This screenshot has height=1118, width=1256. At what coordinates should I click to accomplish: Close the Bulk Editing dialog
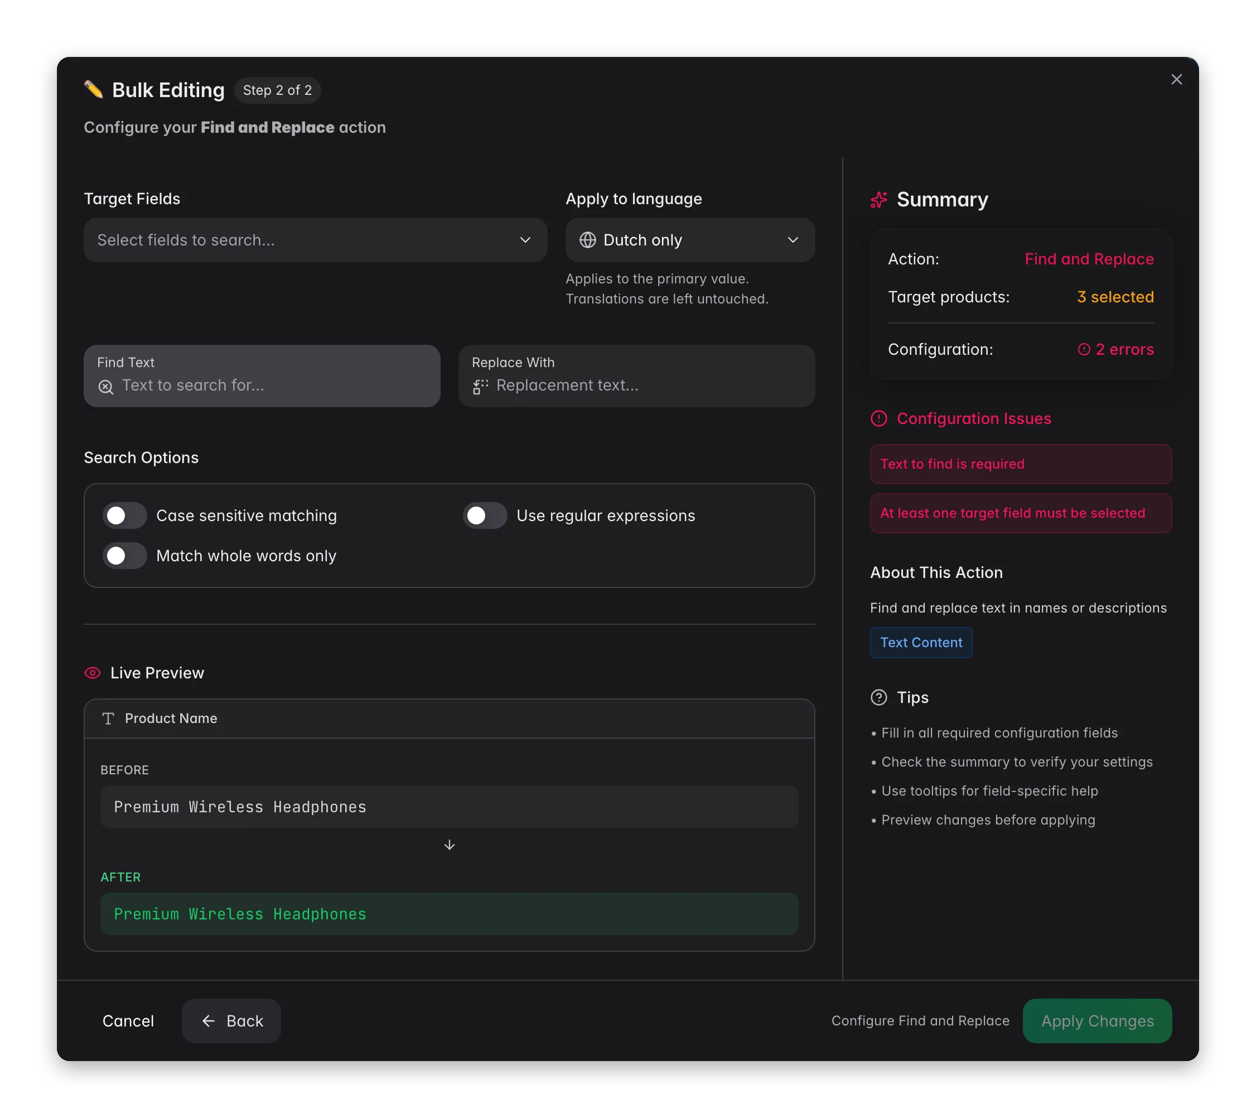tap(1176, 79)
